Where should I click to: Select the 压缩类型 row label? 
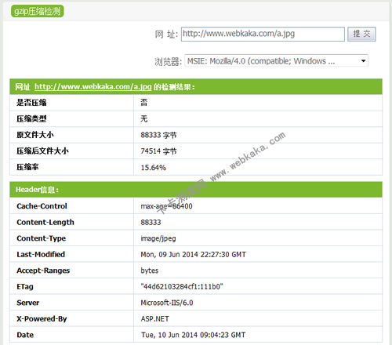point(31,119)
